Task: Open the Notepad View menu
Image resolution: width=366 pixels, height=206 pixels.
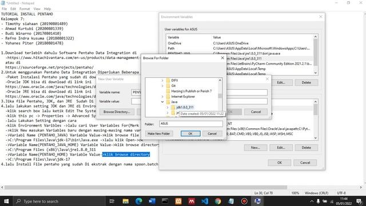Action: pos(37,9)
